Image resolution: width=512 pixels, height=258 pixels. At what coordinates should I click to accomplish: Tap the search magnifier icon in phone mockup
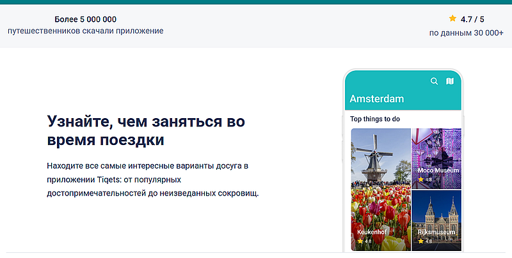[434, 81]
